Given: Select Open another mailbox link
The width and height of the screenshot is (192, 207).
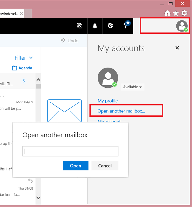Looking at the screenshot, I should point(121,111).
